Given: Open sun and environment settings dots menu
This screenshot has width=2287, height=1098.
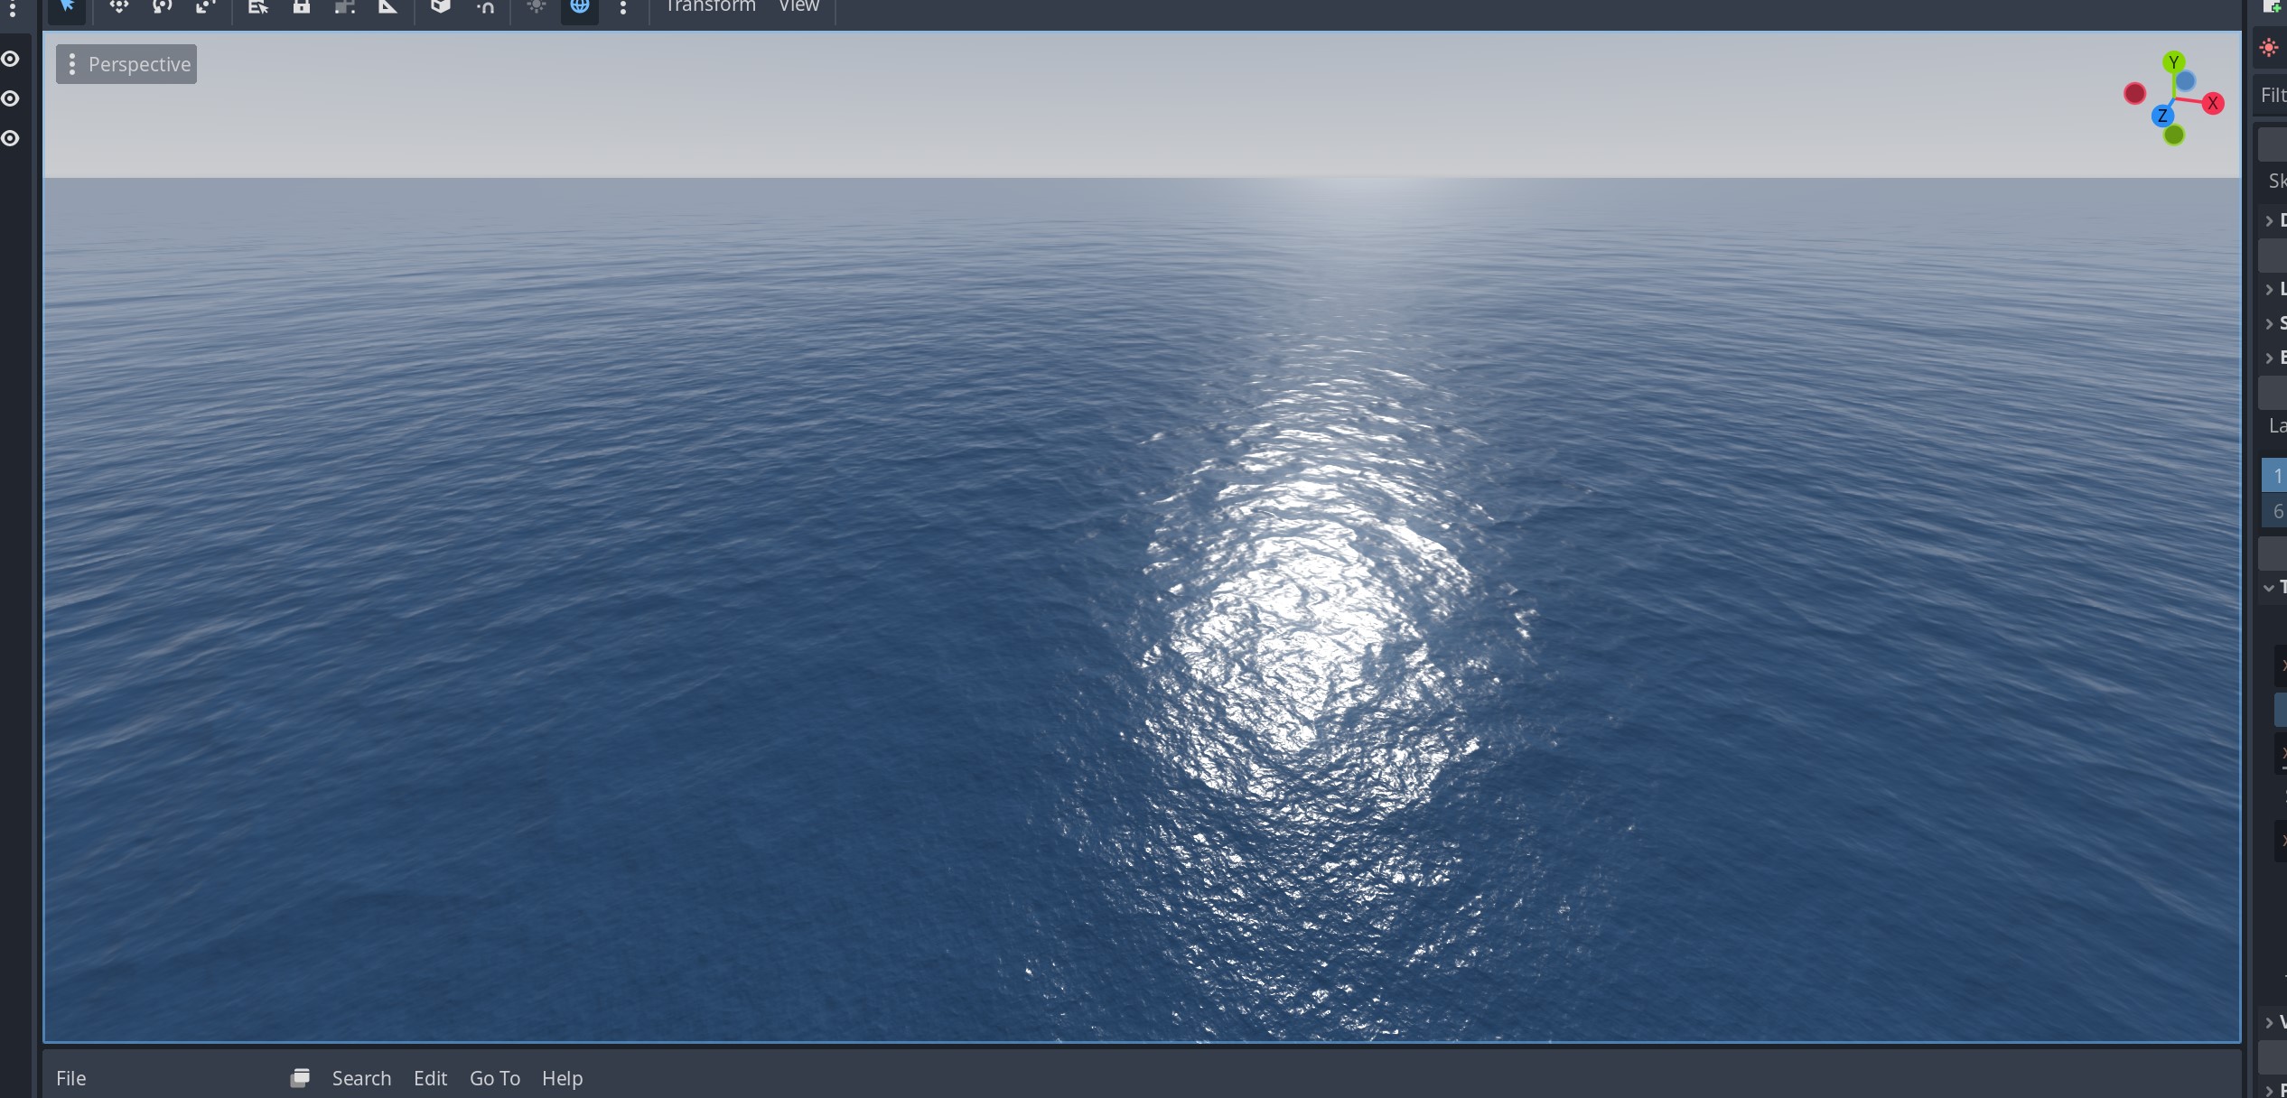Looking at the screenshot, I should [623, 7].
